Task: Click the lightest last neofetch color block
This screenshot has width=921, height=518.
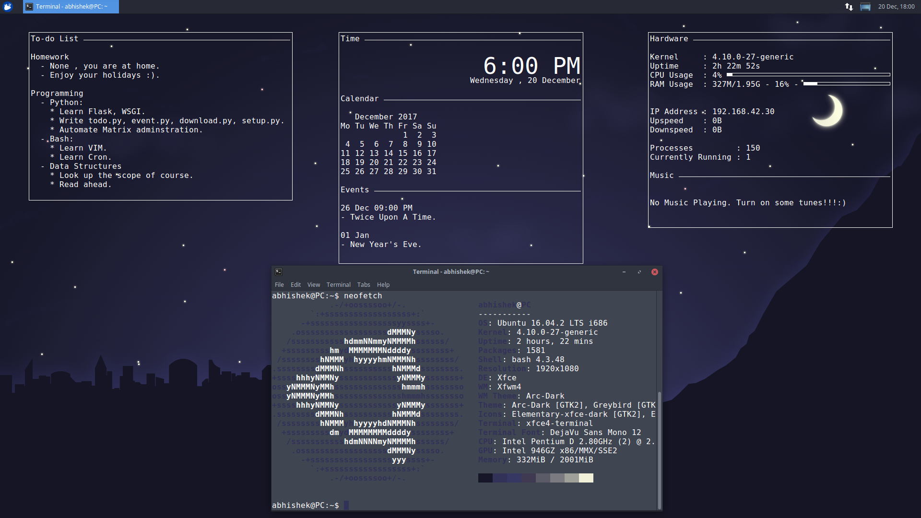Action: pos(586,478)
